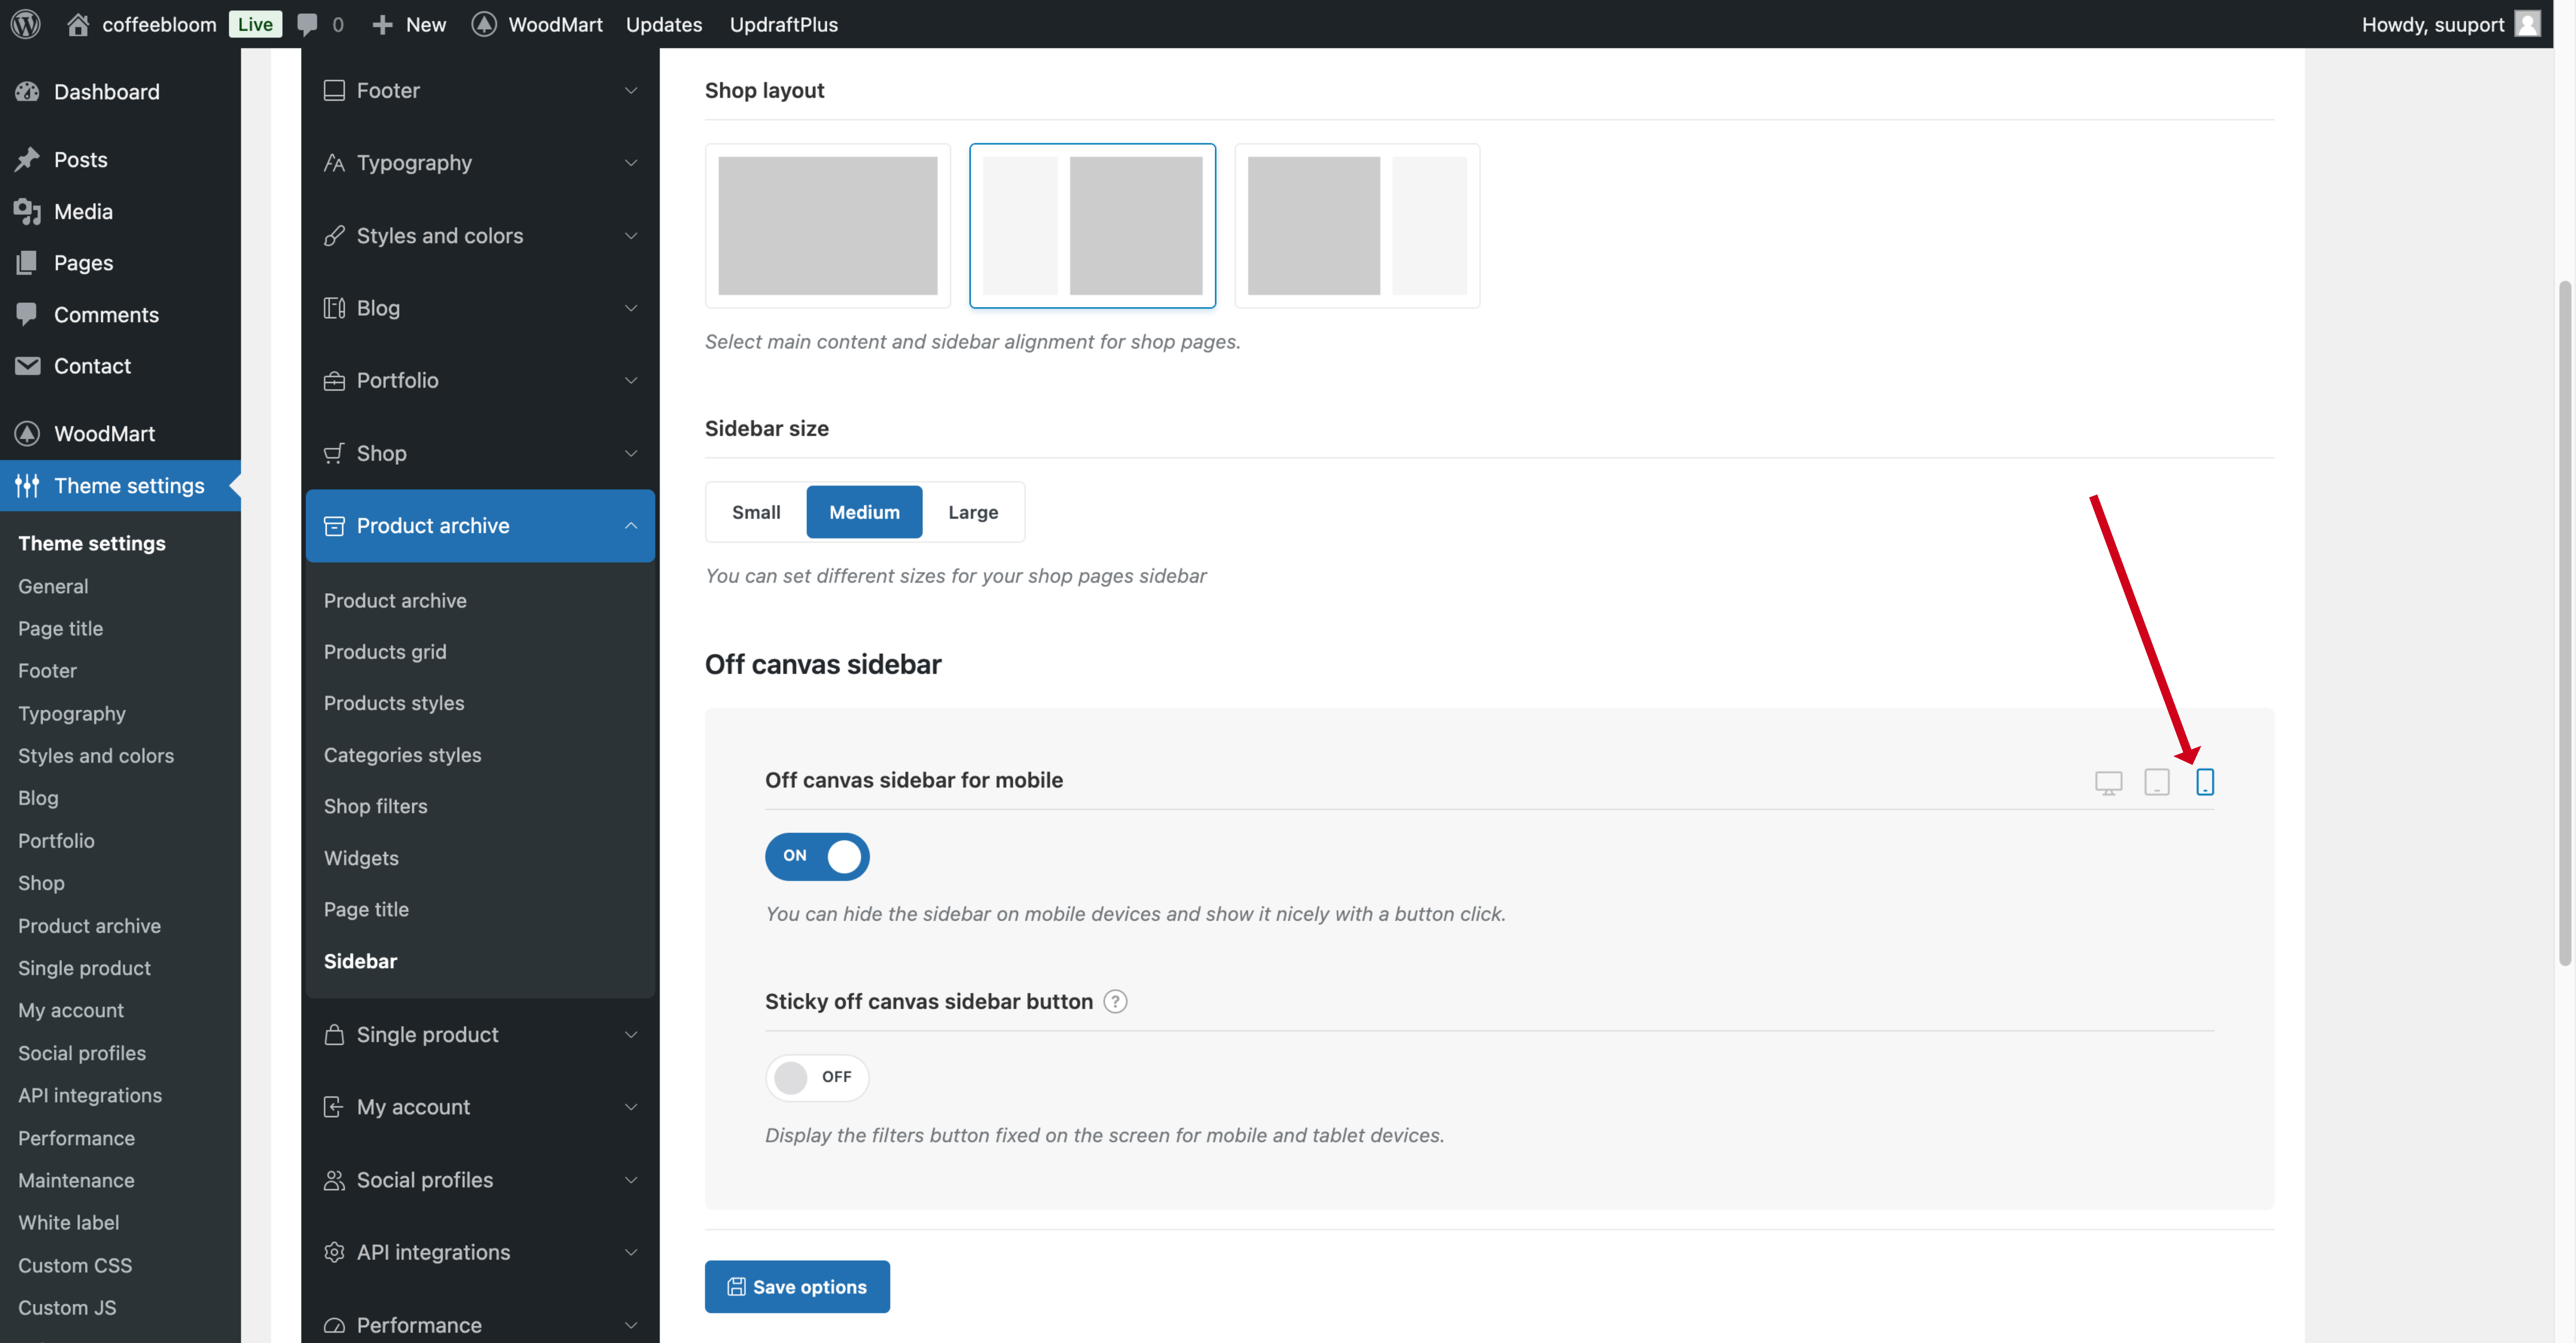Click the API integrations gear icon
This screenshot has width=2576, height=1343.
click(x=334, y=1252)
